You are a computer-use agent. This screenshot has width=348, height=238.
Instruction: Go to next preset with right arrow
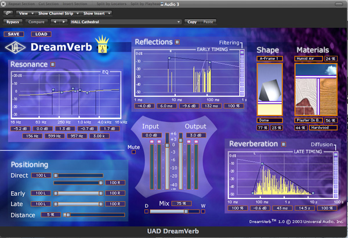(x=63, y=22)
